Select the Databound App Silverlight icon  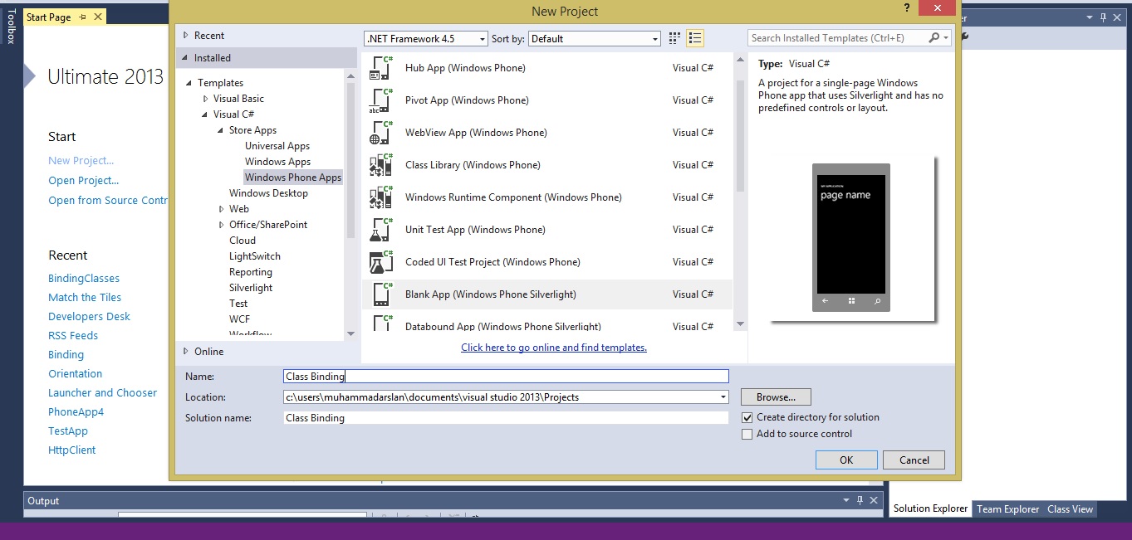tap(381, 324)
